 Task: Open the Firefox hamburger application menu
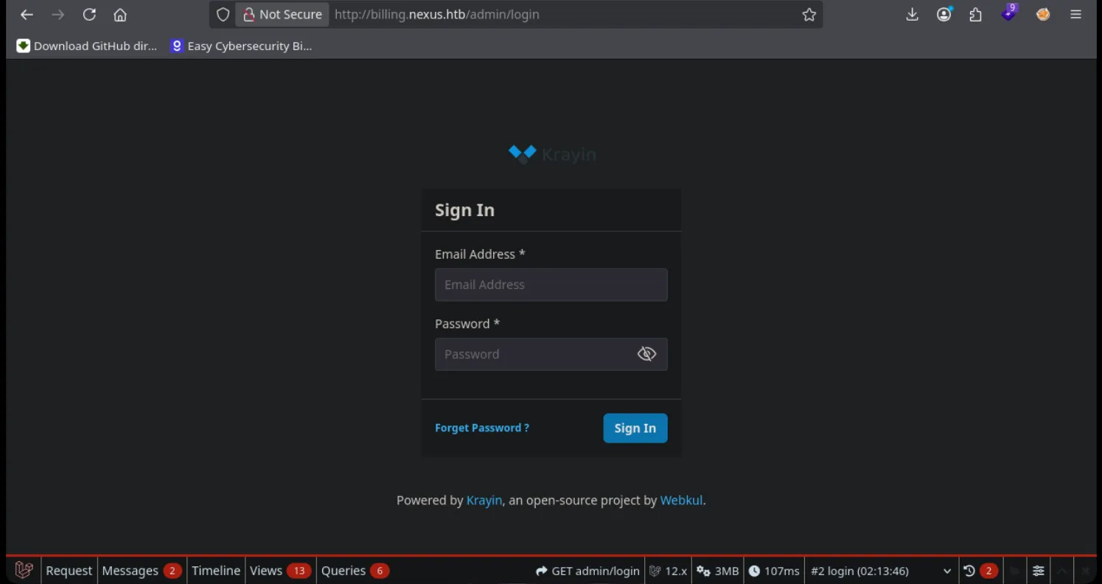pos(1075,15)
